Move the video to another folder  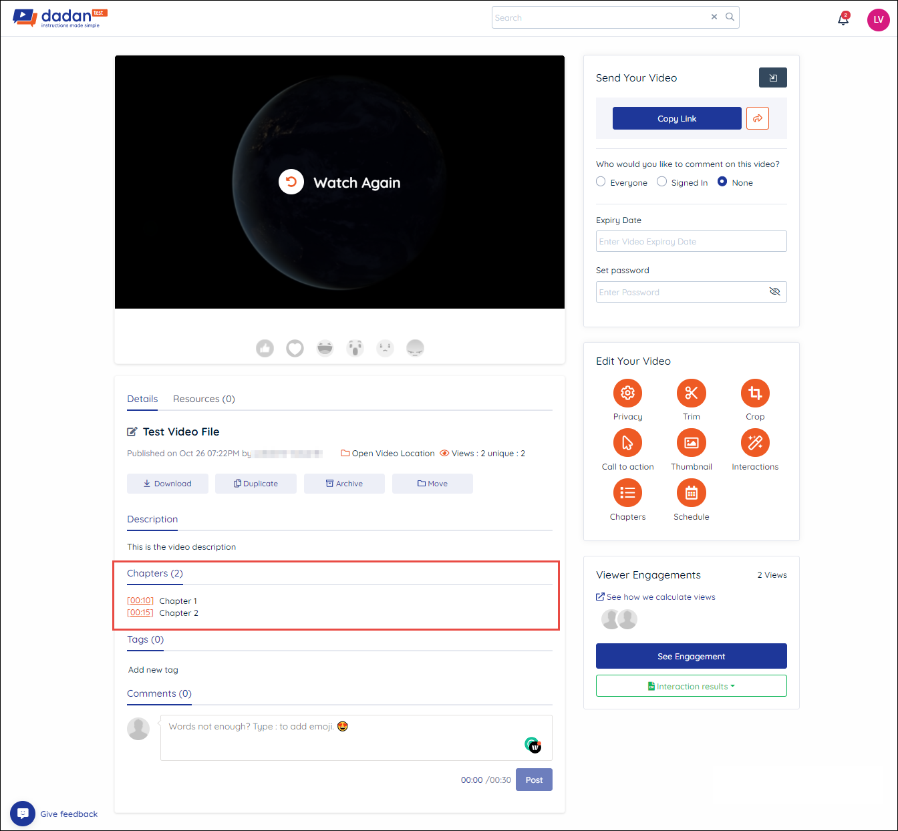click(x=432, y=484)
